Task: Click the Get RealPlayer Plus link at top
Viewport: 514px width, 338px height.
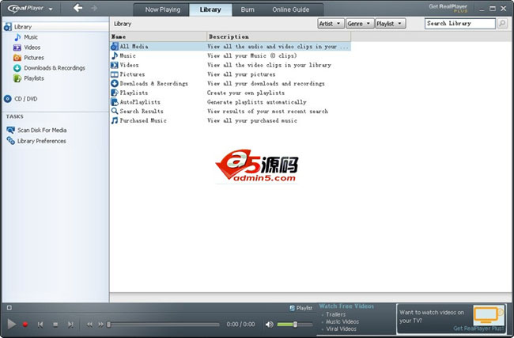Action: (x=448, y=8)
